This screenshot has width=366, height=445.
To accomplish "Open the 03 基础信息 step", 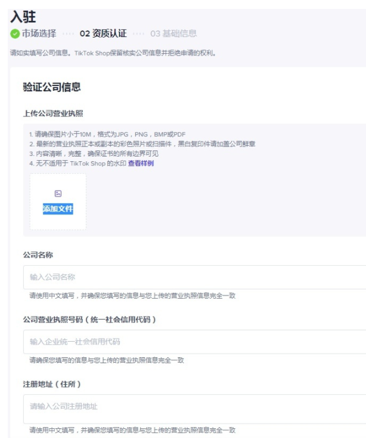I will [x=173, y=33].
